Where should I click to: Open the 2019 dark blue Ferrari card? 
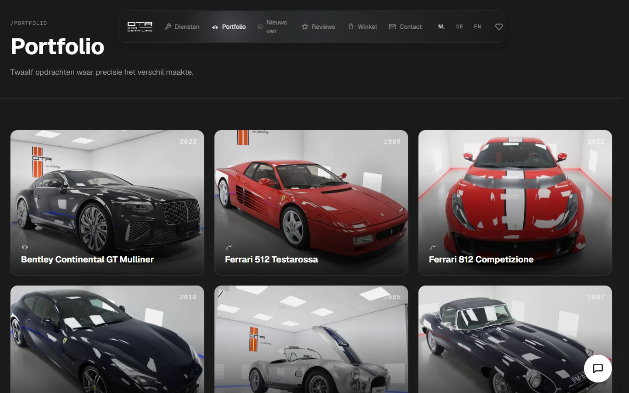107,339
